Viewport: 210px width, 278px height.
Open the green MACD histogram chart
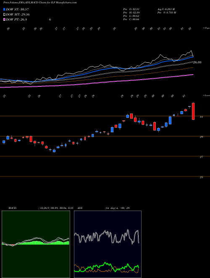[36, 244]
